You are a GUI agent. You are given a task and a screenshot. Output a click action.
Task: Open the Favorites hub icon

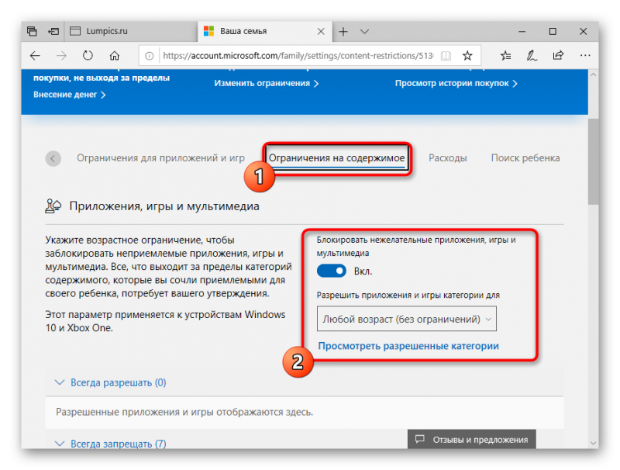tap(505, 56)
